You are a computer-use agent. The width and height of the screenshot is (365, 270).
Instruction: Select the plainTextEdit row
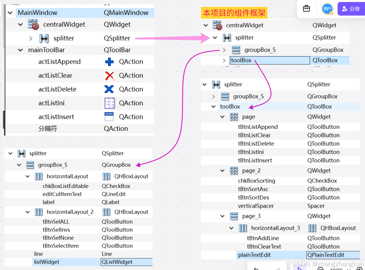click(298, 255)
